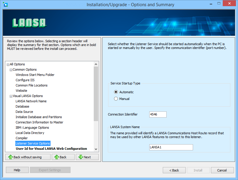Click the green-arrow Back button
The image size is (238, 180).
pos(63,157)
